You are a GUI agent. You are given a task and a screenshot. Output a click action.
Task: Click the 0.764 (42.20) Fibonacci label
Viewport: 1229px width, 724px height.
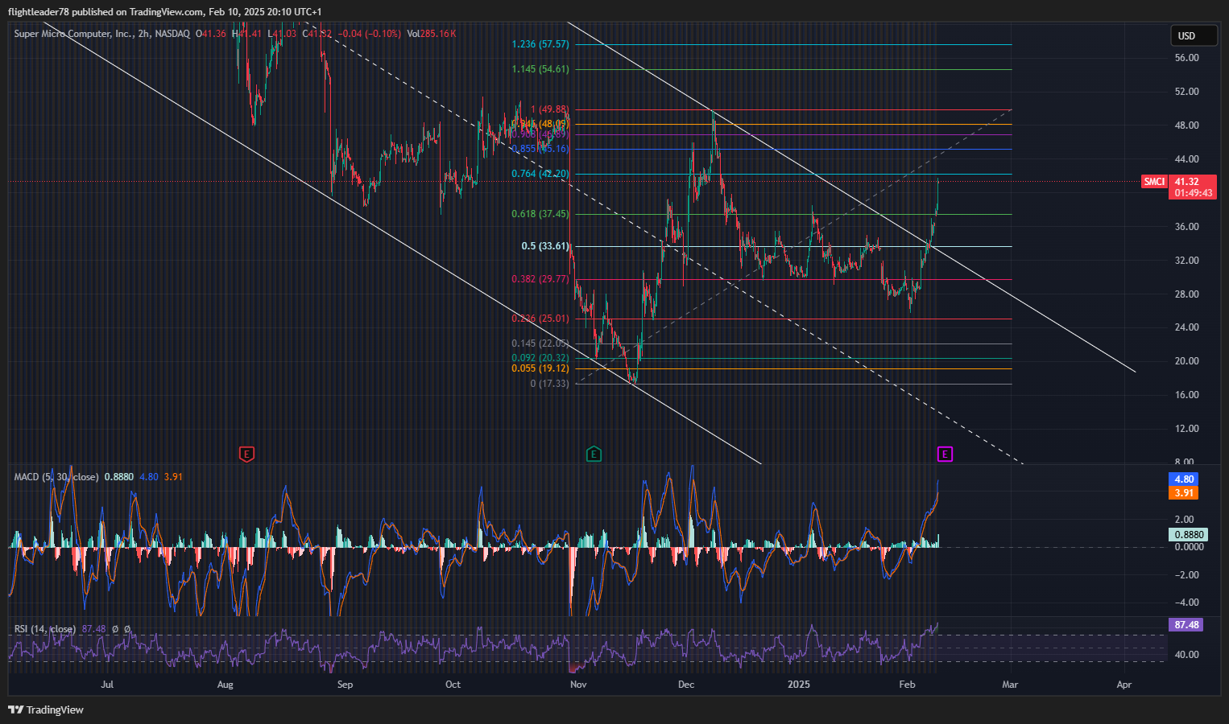point(540,175)
